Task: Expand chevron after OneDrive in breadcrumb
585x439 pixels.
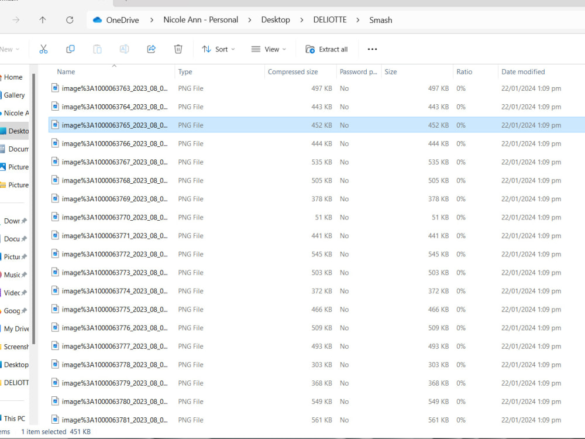Action: pos(152,20)
